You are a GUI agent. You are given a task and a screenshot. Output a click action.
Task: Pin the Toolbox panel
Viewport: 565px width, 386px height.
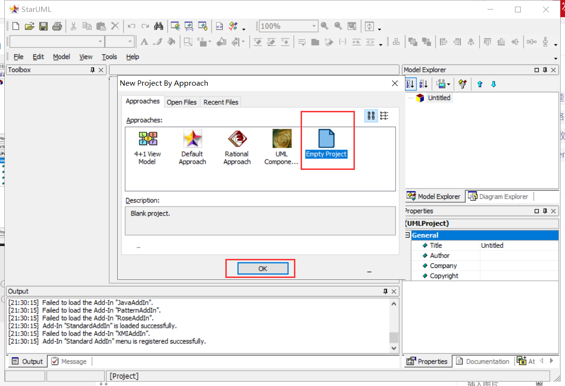click(92, 70)
